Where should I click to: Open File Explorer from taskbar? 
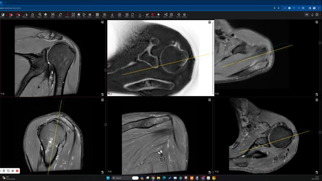pyautogui.click(x=158, y=178)
